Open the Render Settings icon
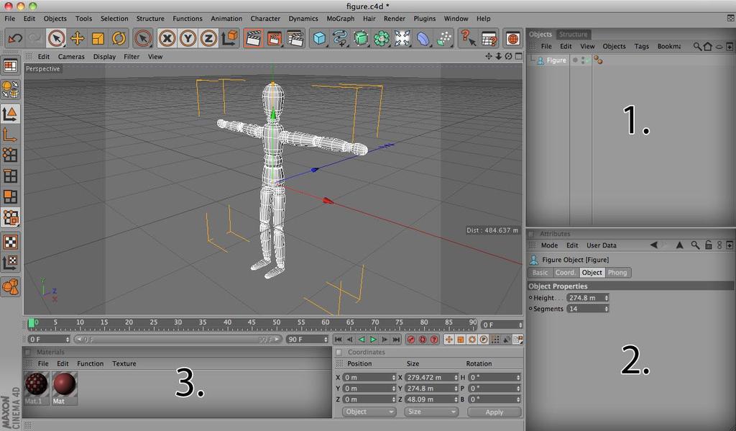The image size is (736, 431). [295, 38]
